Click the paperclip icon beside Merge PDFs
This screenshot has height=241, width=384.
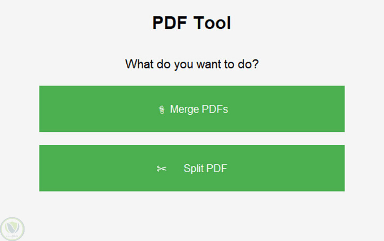[161, 110]
